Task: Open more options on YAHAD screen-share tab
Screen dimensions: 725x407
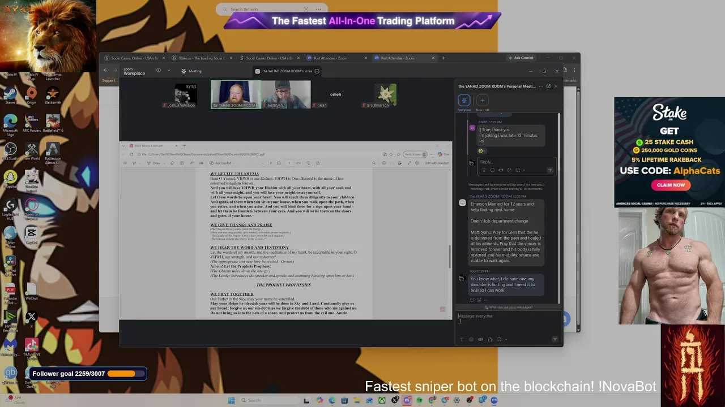Action: [317, 71]
